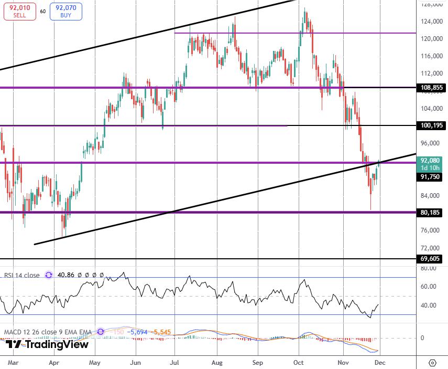Image resolution: width=448 pixels, height=369 pixels.
Task: Click 112,000 on the price scale
Action: coord(431,73)
